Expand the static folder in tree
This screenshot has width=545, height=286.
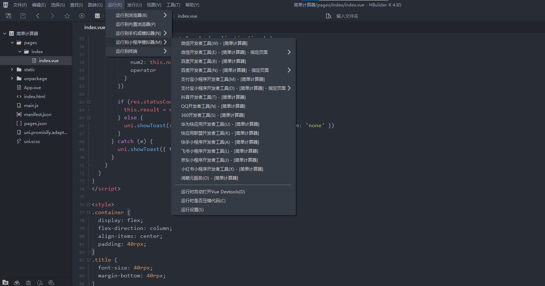pyautogui.click(x=12, y=70)
